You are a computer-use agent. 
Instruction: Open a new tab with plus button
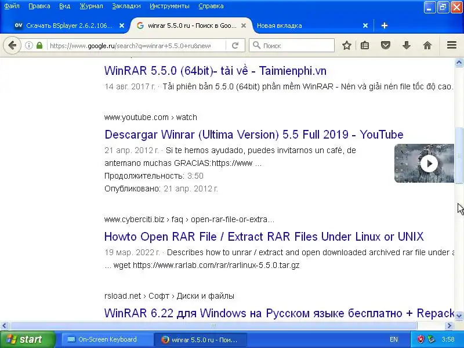pos(385,26)
